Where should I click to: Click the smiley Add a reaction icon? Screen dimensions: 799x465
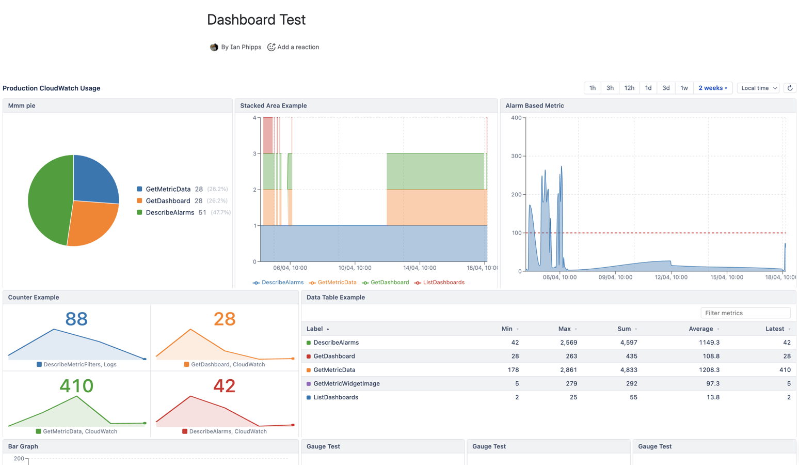click(x=271, y=47)
